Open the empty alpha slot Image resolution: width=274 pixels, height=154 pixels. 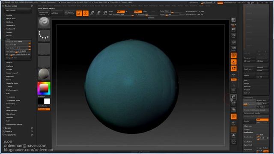pos(44,48)
